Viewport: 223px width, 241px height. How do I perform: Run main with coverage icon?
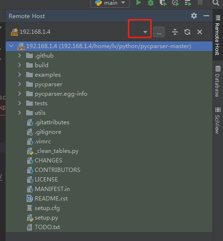click(x=163, y=3)
